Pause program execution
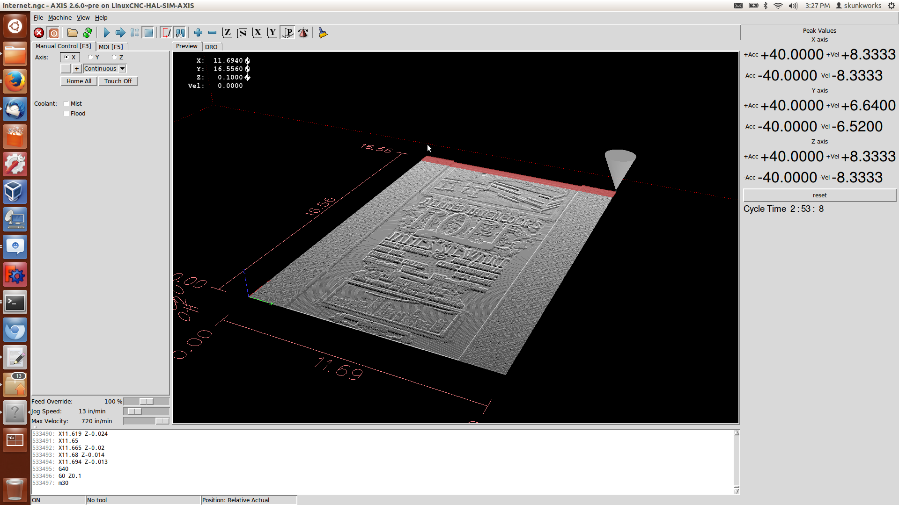This screenshot has height=505, width=899. [x=134, y=33]
